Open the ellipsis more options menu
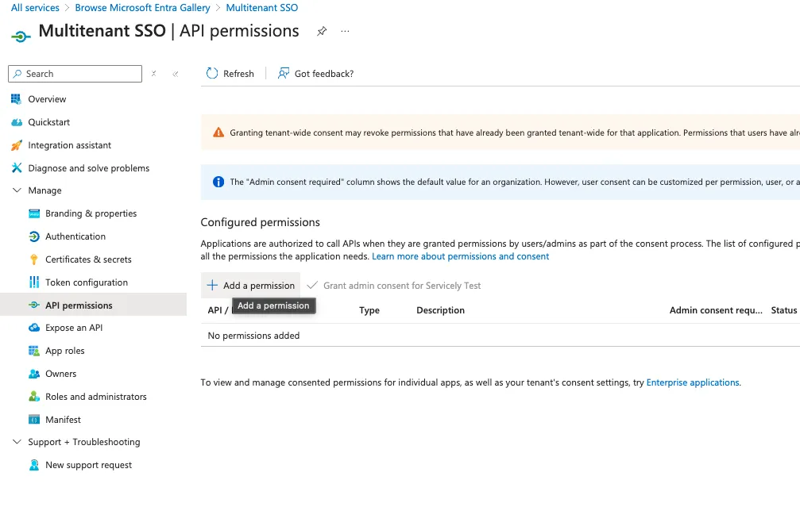This screenshot has width=800, height=507. pyautogui.click(x=346, y=32)
